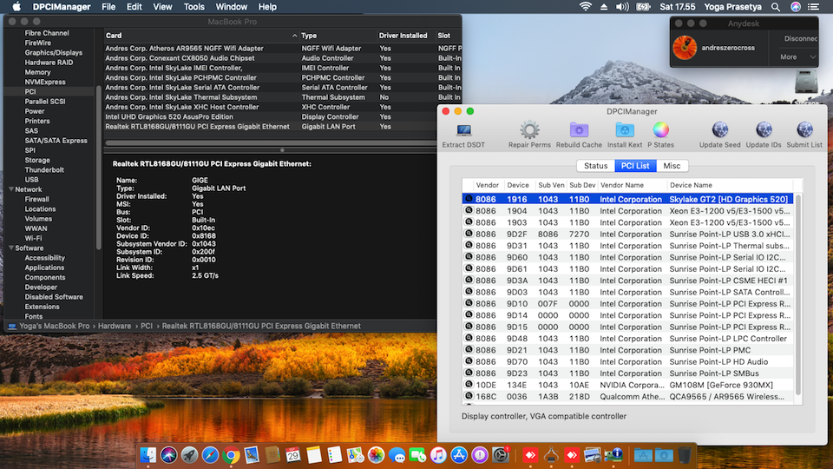Click the Submit List globe icon
The width and height of the screenshot is (833, 469).
(803, 131)
